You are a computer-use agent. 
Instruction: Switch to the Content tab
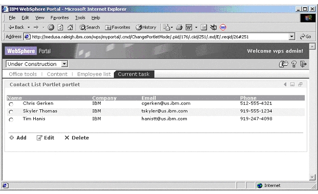(x=57, y=74)
